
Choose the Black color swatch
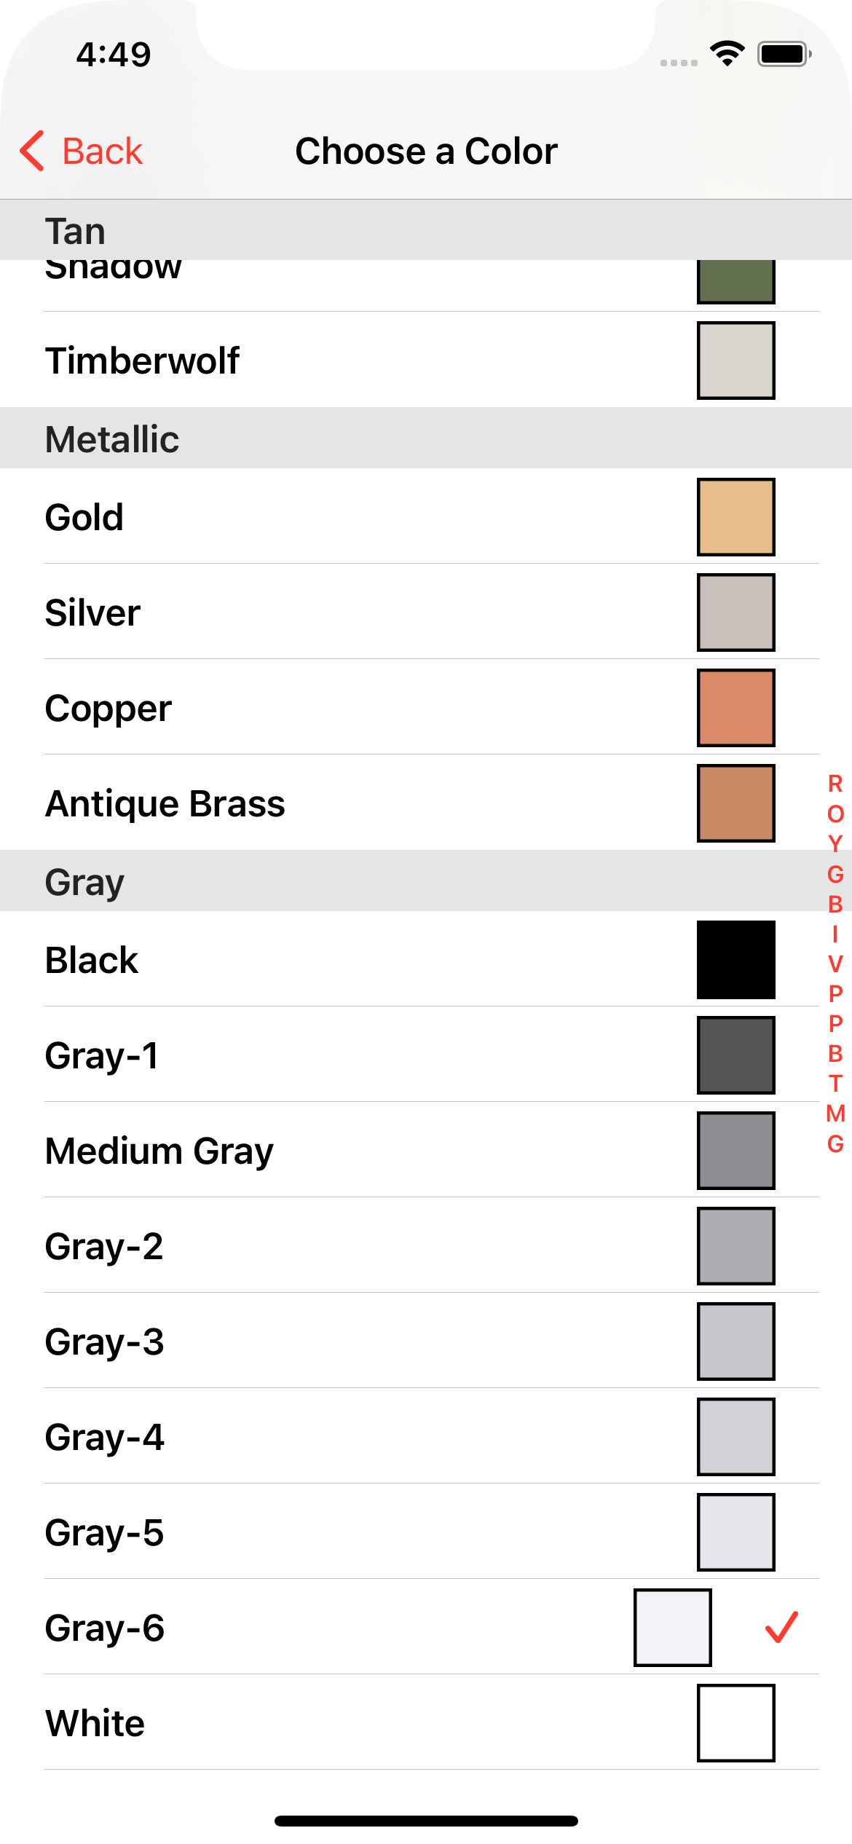coord(735,960)
